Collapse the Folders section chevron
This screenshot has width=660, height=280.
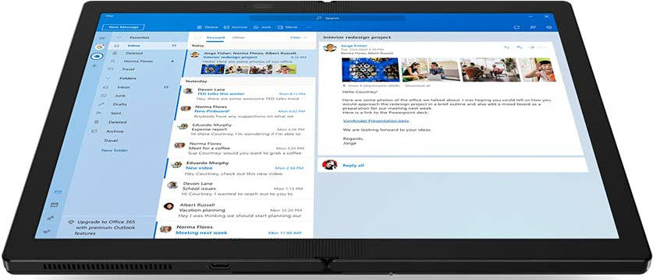[109, 78]
